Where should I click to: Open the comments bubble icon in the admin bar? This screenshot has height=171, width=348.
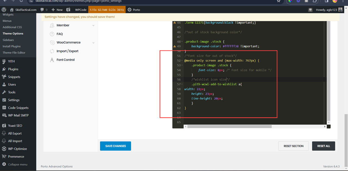(42, 9)
